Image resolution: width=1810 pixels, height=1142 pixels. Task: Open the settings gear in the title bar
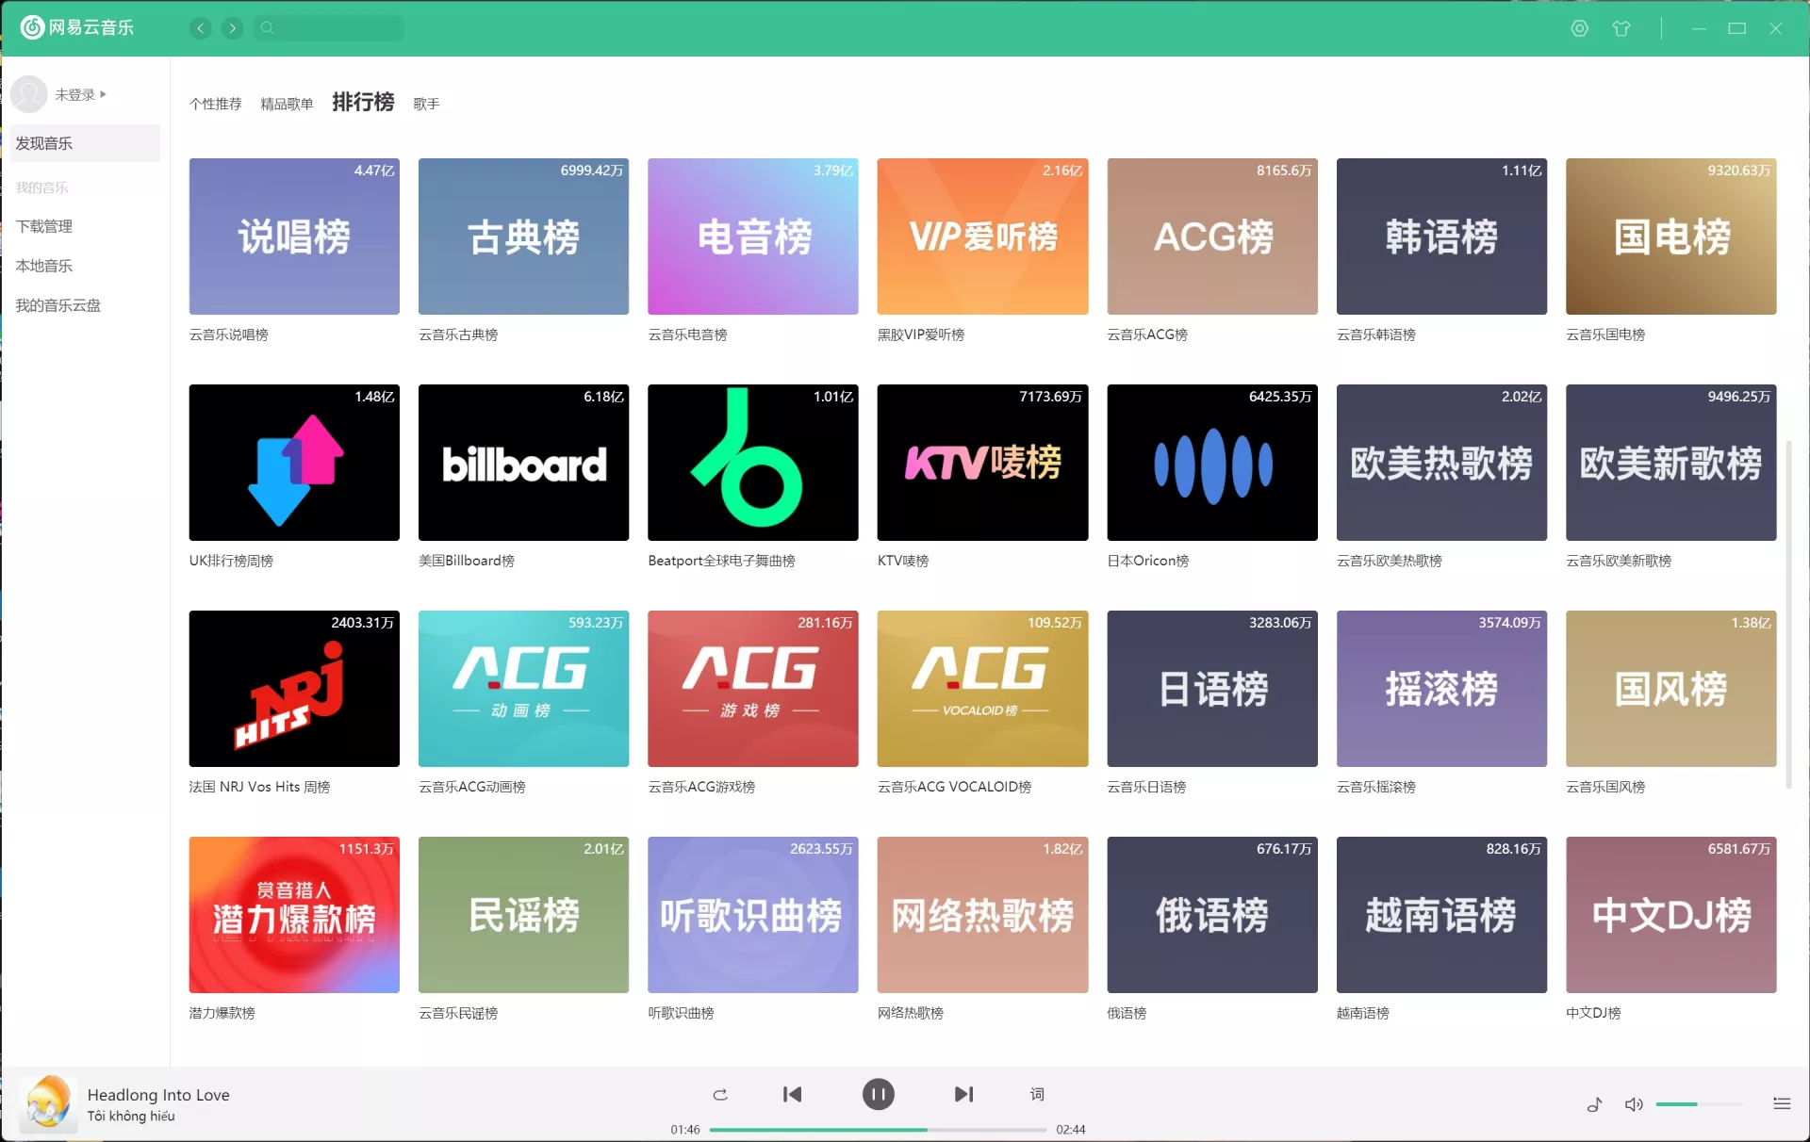coord(1579,28)
